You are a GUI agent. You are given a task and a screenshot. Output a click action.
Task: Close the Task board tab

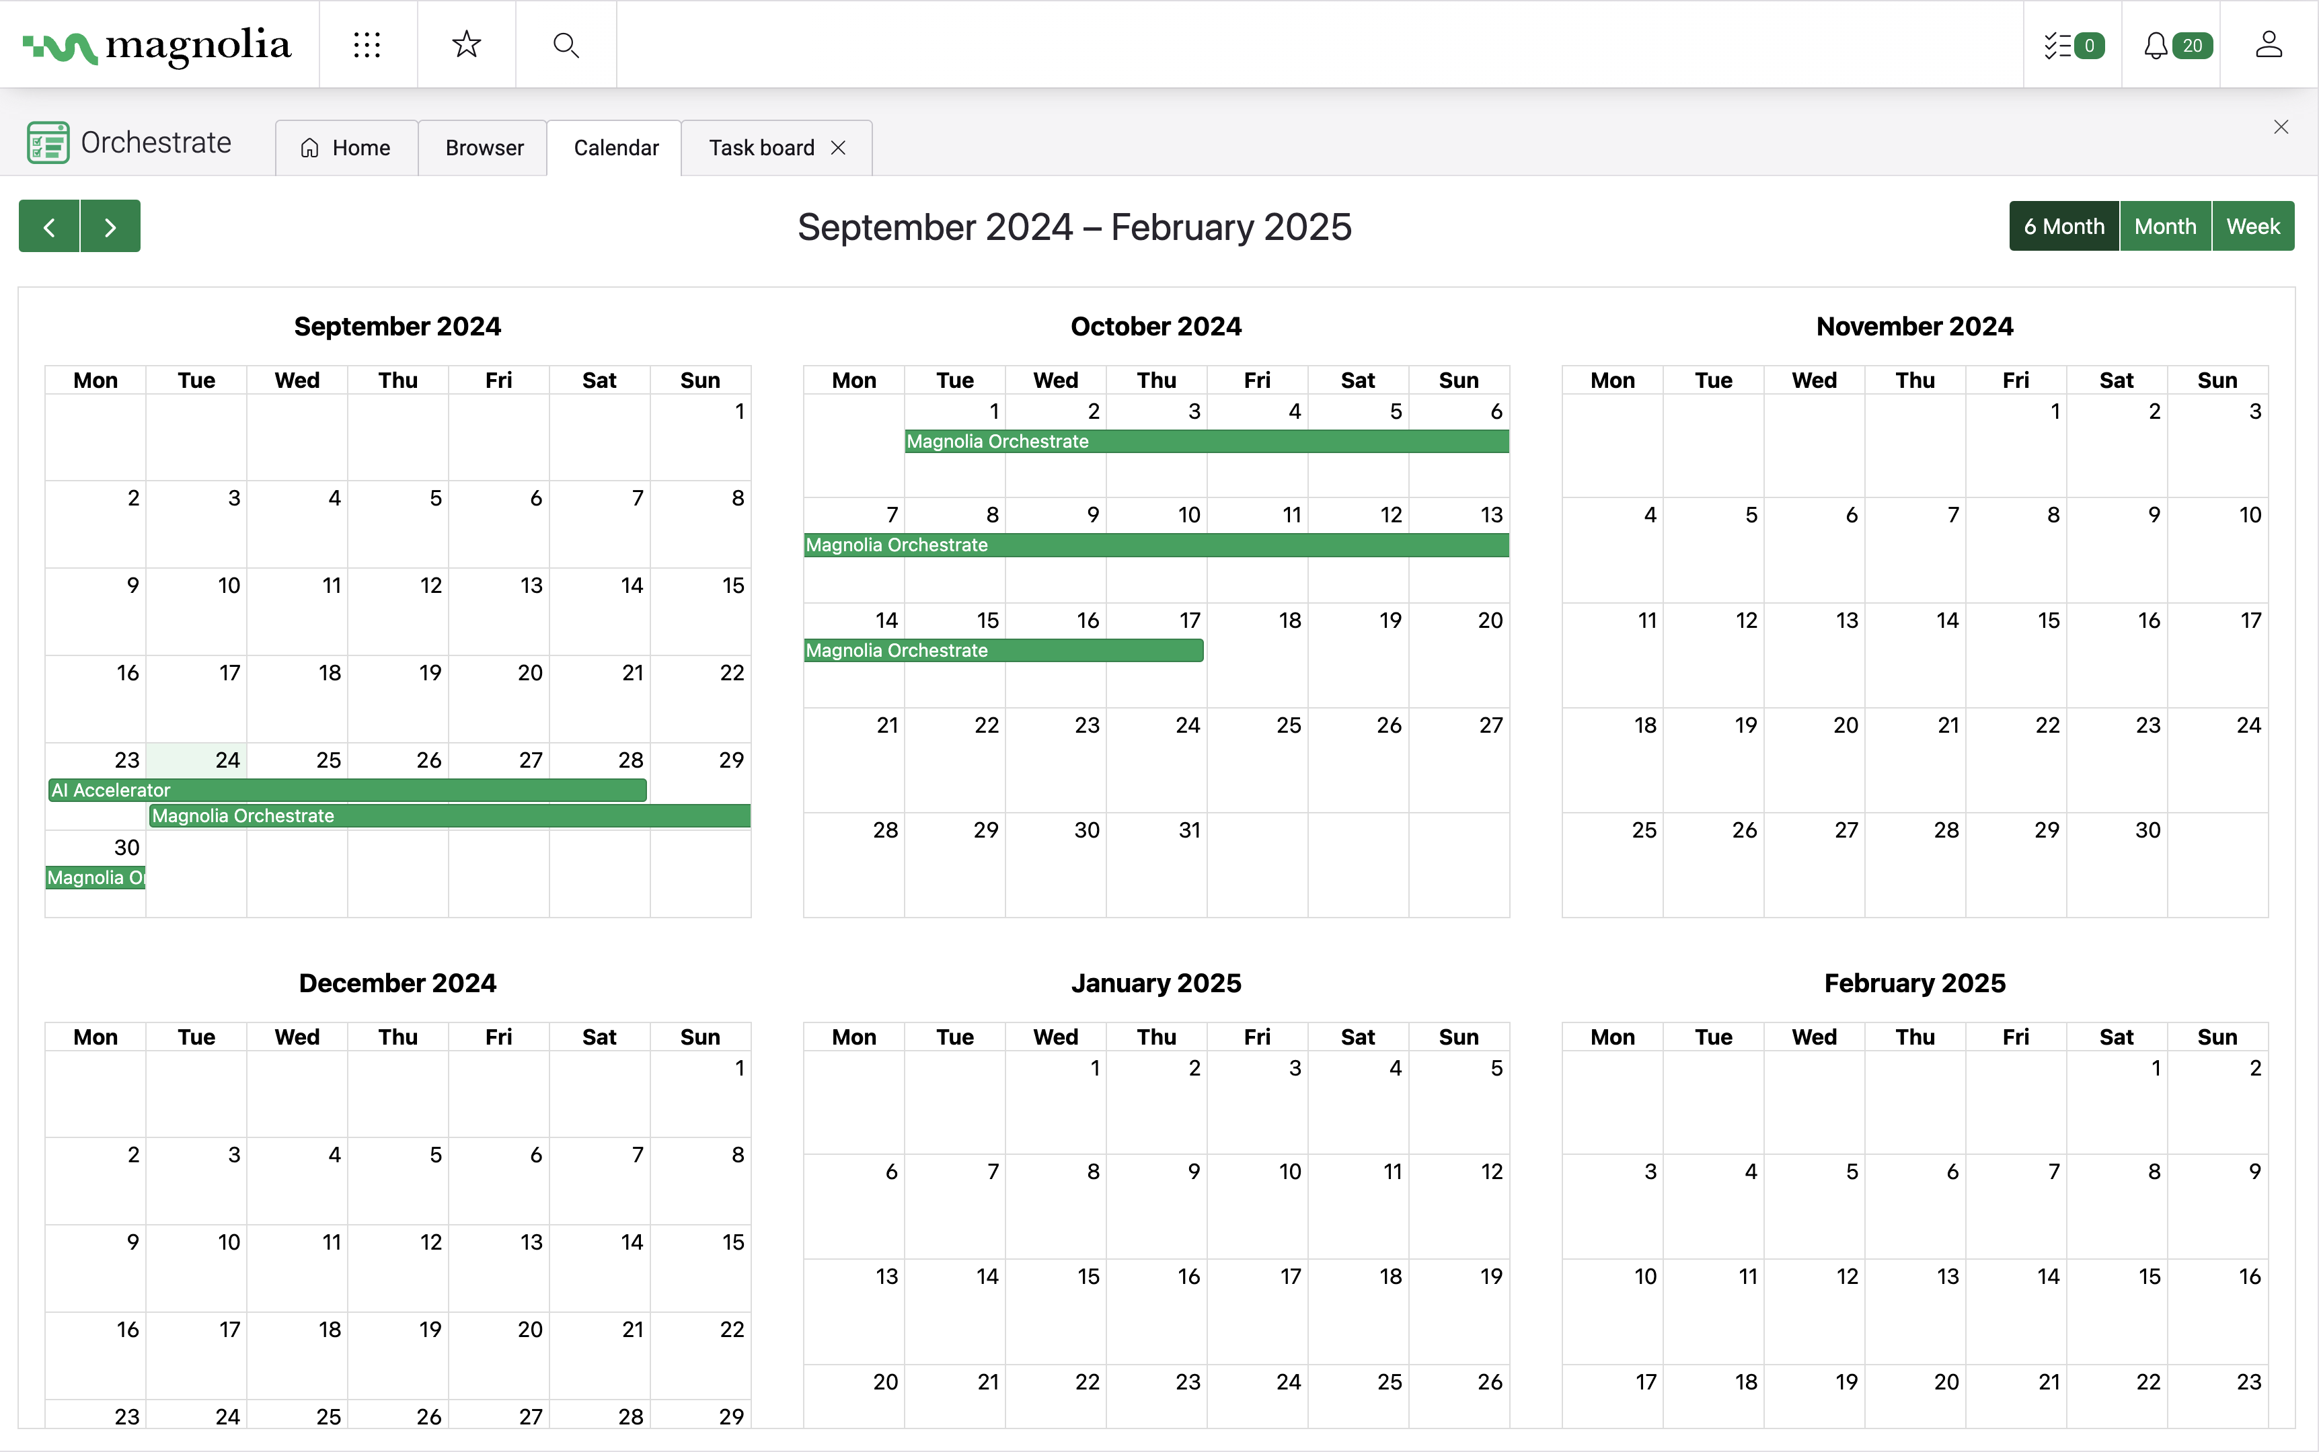coord(837,147)
